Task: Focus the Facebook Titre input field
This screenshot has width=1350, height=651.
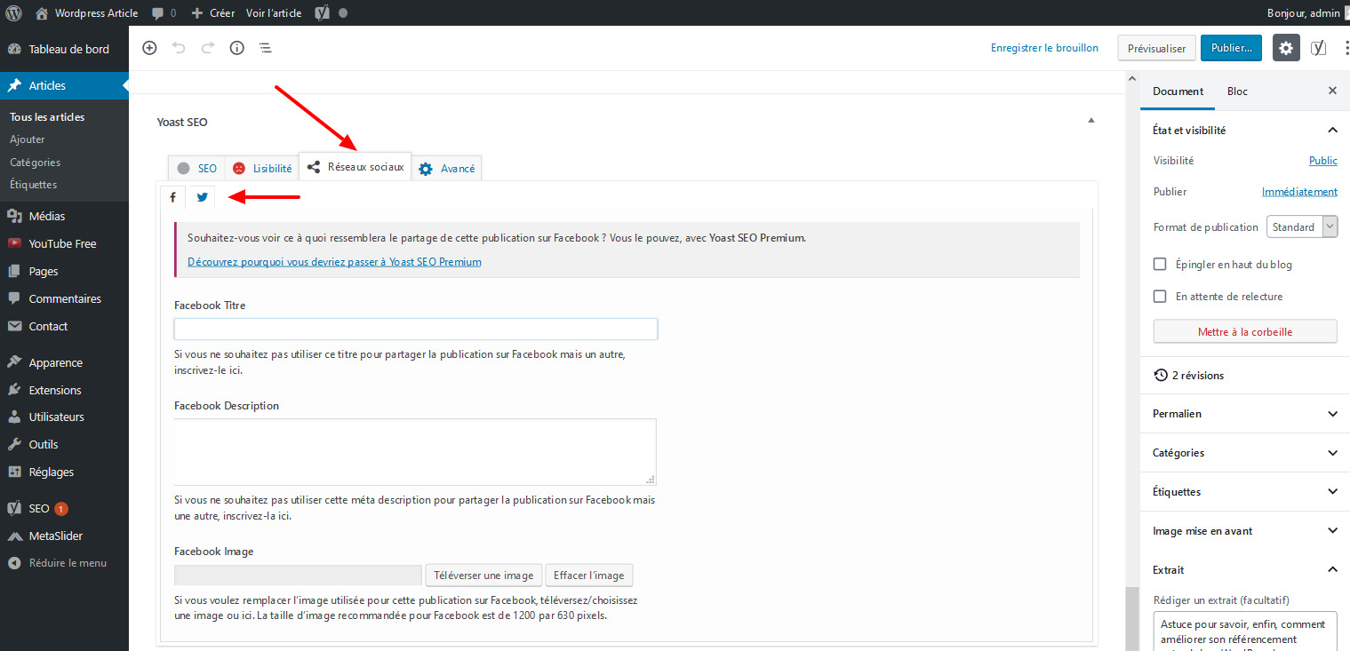Action: (x=416, y=329)
